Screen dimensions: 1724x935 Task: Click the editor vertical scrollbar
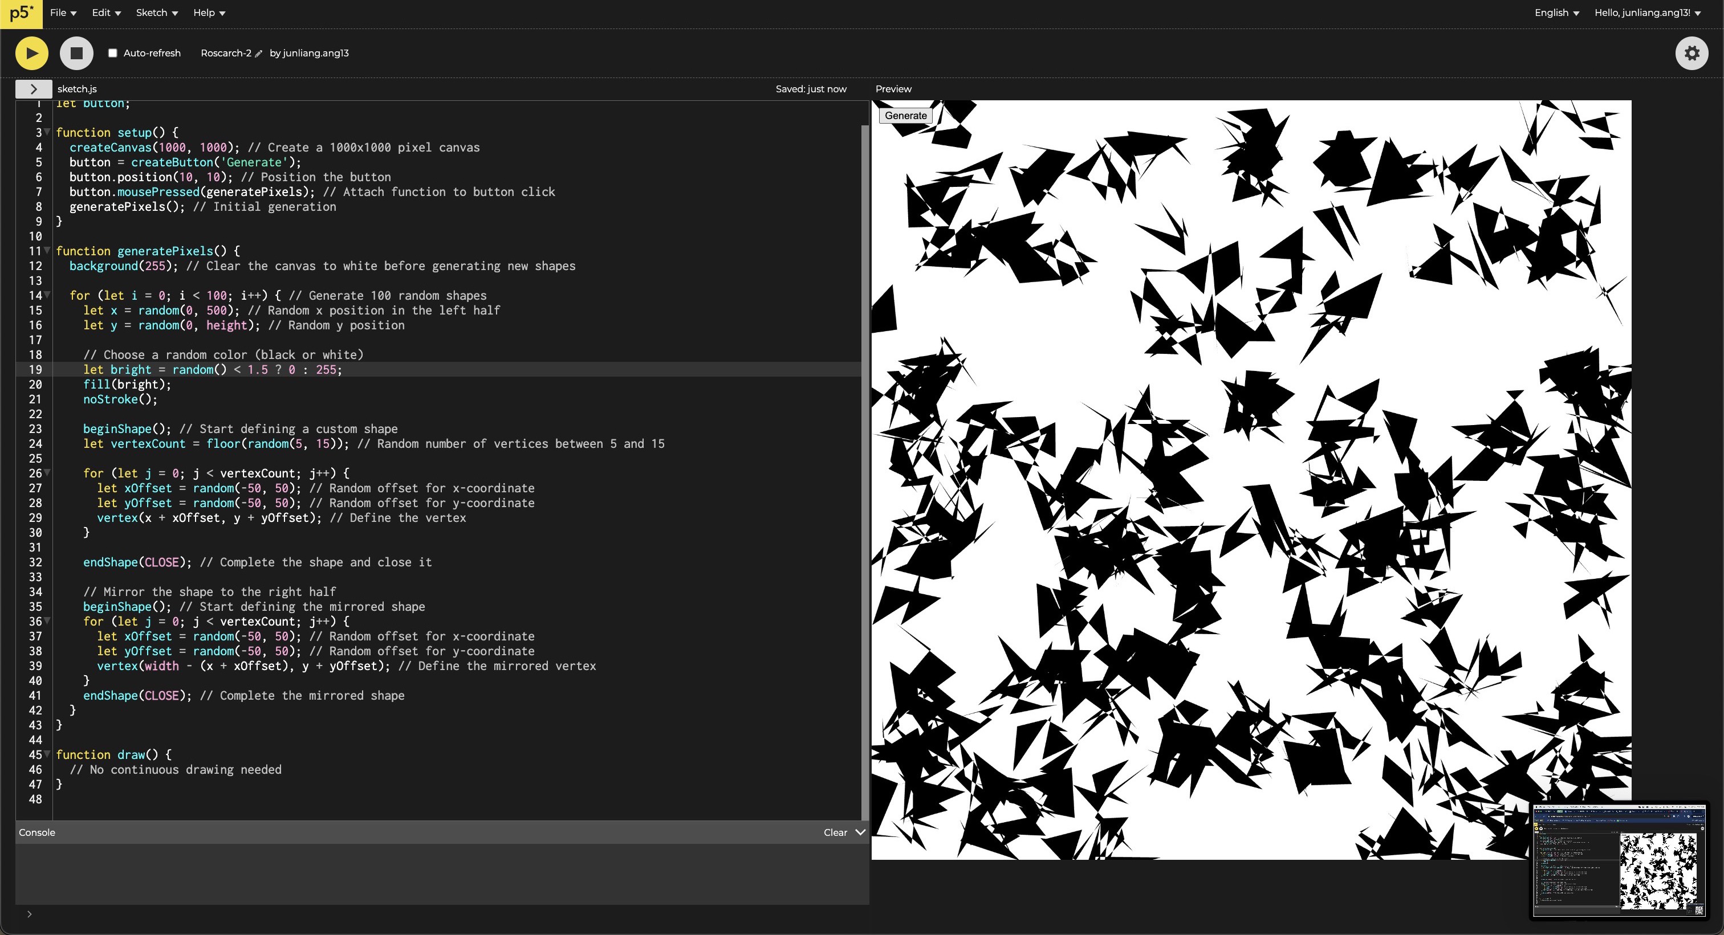tap(865, 468)
